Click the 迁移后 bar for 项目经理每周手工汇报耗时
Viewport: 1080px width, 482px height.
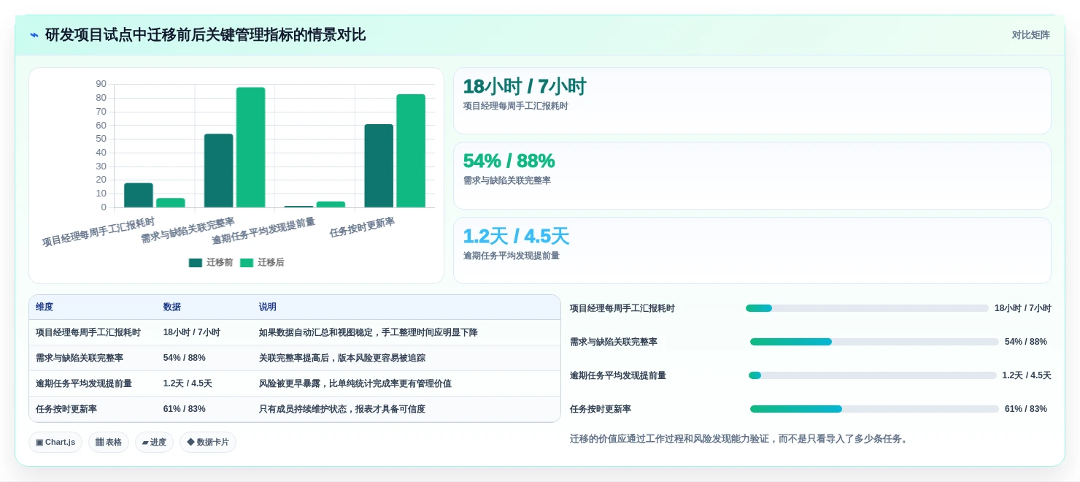[x=171, y=203]
